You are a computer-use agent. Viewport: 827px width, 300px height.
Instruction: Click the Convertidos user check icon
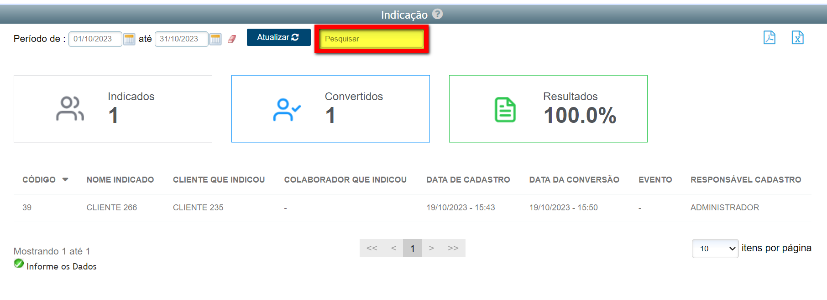(287, 110)
